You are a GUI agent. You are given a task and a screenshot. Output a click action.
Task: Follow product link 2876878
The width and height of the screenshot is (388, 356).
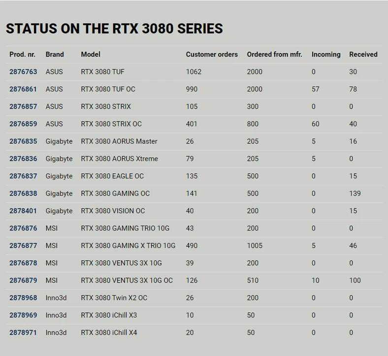pyautogui.click(x=23, y=263)
